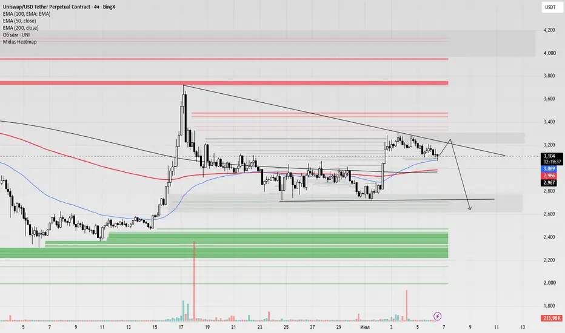This screenshot has height=333, width=565.
Task: Click the 1,800 price axis label
Action: click(549, 306)
